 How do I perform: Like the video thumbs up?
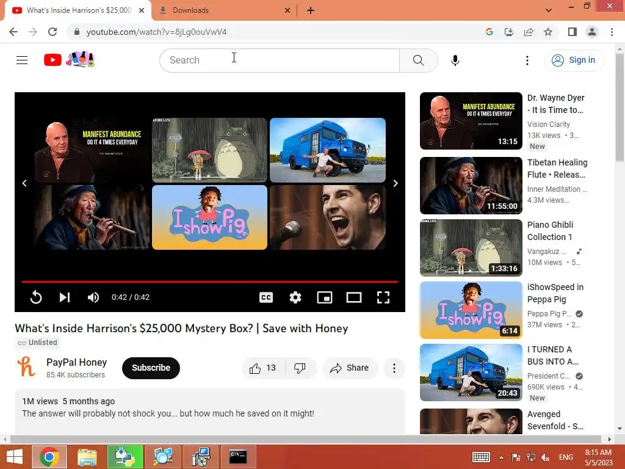263,368
